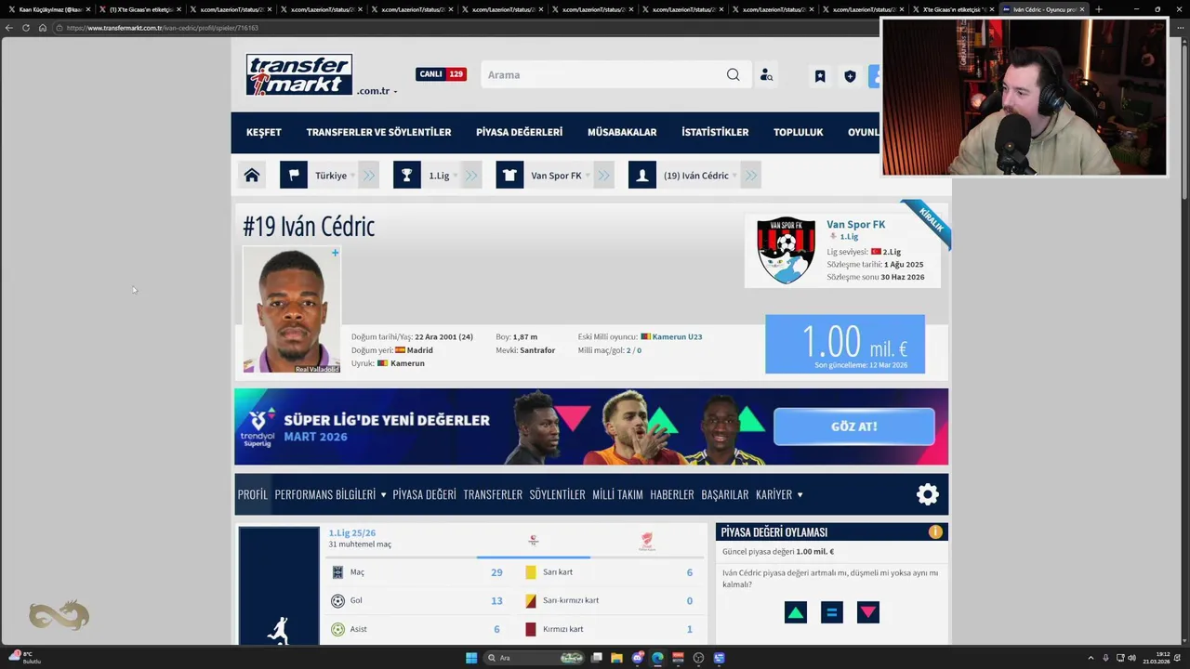This screenshot has height=669, width=1190.
Task: Expand the Türkiye breadcrumb dropdown
Action: 352,176
